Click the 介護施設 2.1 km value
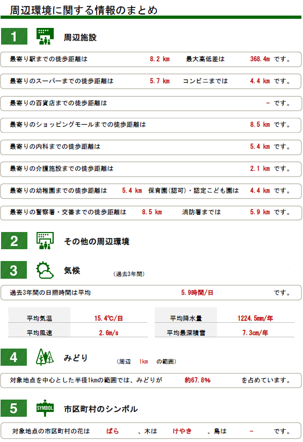Viewport: 303px width, 442px height. coord(260,169)
